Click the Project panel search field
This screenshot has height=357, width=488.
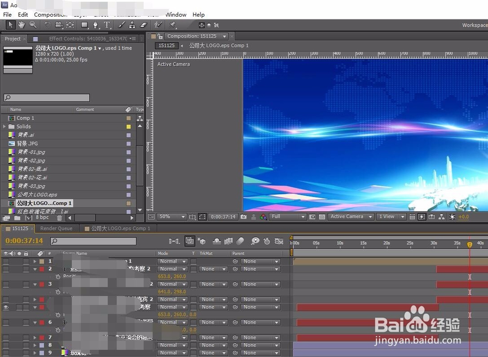click(47, 98)
